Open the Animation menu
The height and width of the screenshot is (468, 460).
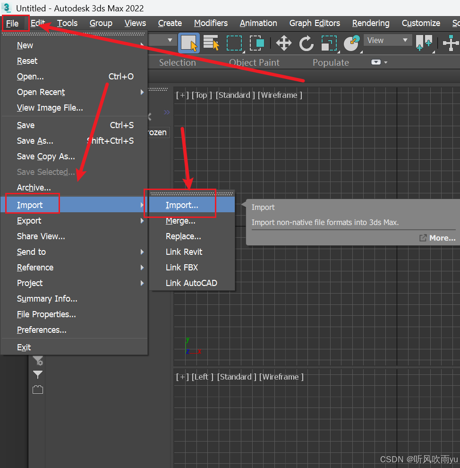[x=258, y=23]
